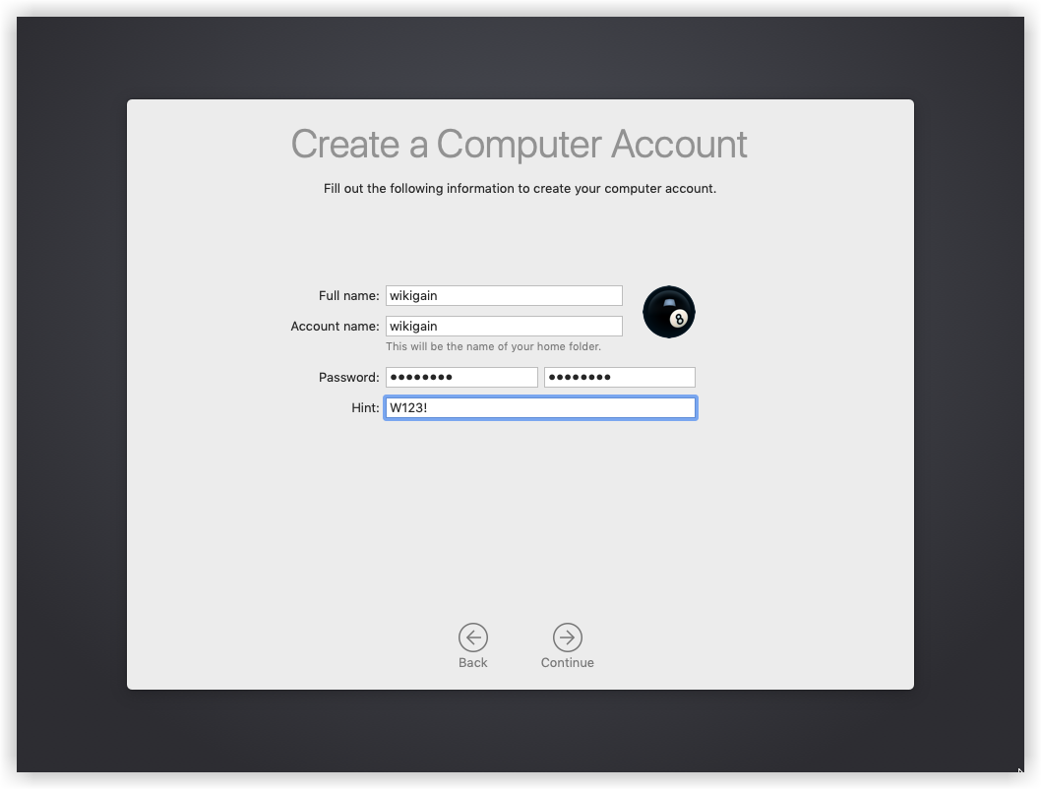Click the home folder helper text

[493, 346]
